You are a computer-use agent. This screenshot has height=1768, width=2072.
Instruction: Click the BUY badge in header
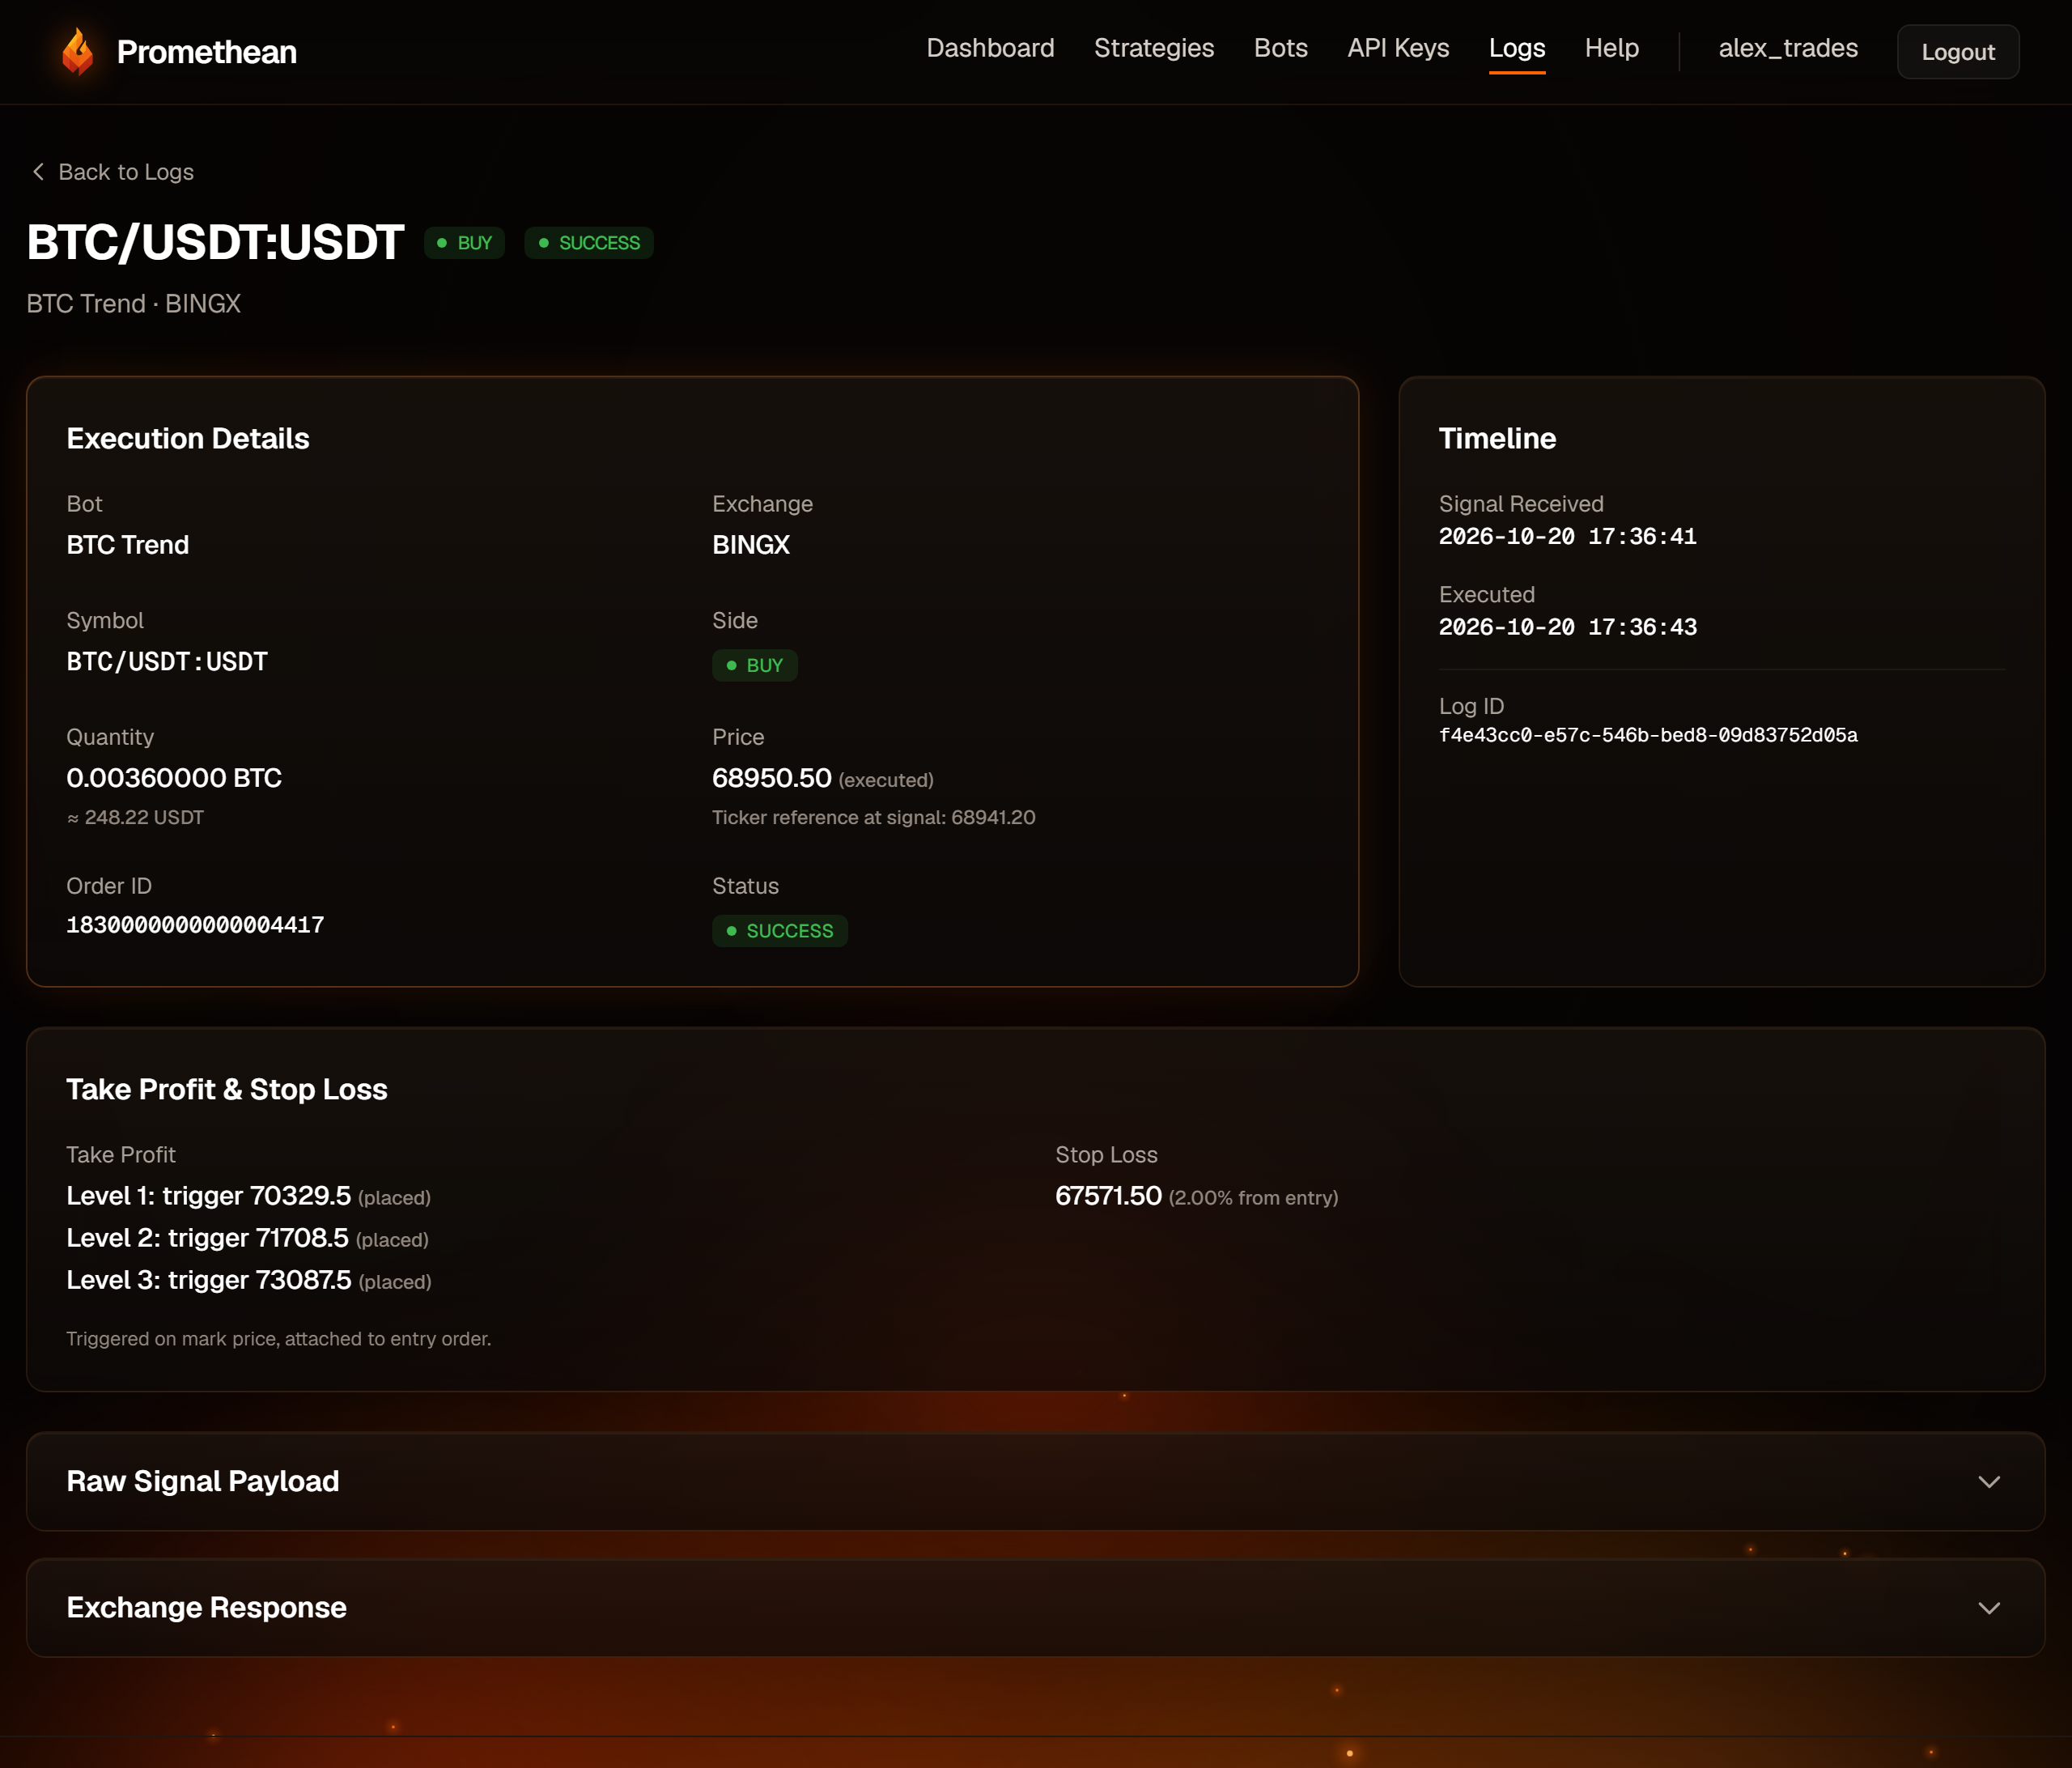[465, 243]
